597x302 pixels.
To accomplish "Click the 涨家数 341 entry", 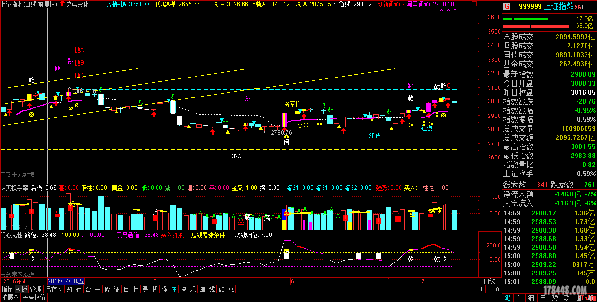I will [526, 185].
